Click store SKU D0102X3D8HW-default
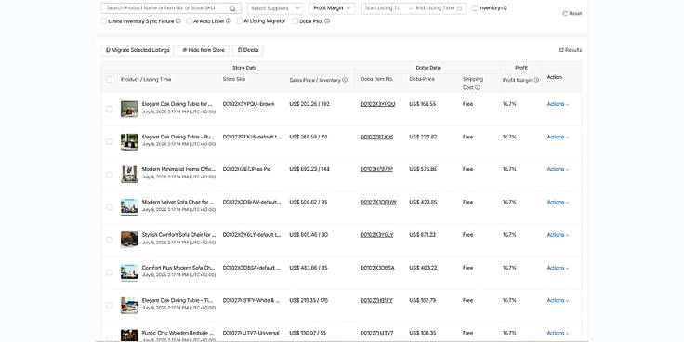Image resolution: width=684 pixels, height=342 pixels. coord(252,202)
